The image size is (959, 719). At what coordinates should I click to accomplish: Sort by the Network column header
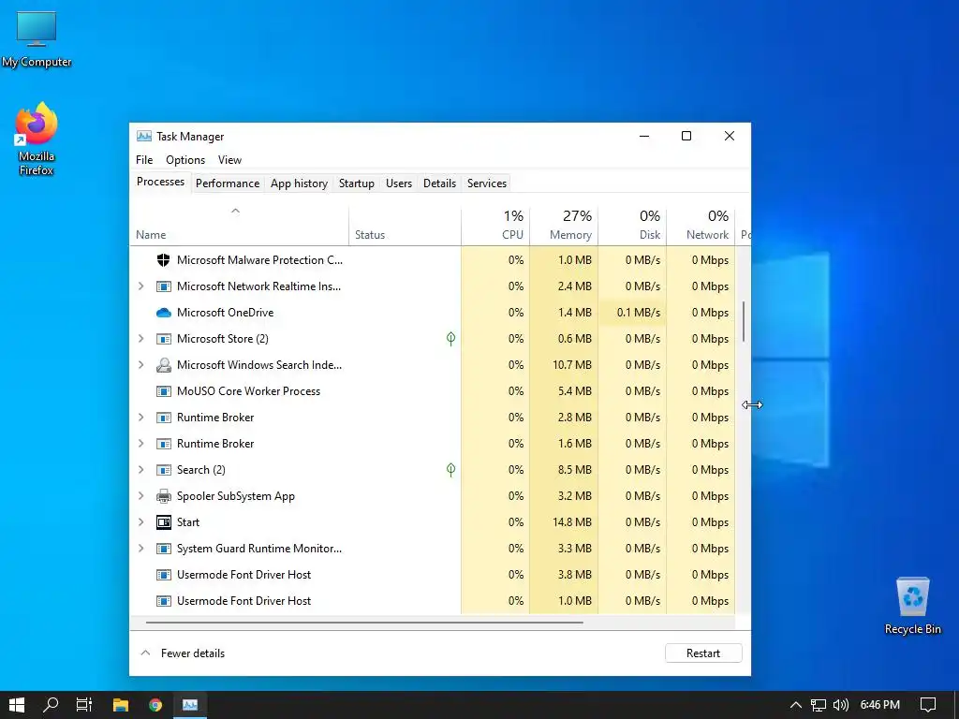[701, 227]
